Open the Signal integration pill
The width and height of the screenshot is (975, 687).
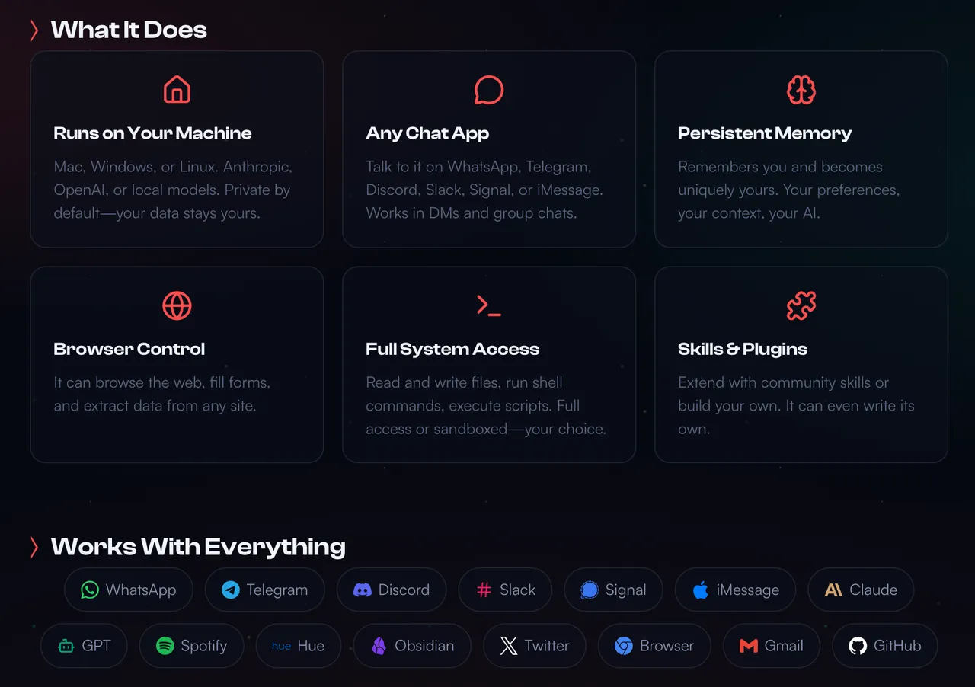pos(613,590)
